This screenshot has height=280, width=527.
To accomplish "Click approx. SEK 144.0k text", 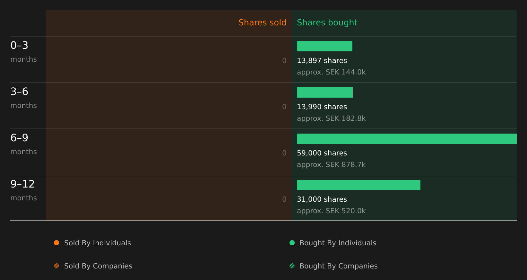I will click(x=331, y=72).
